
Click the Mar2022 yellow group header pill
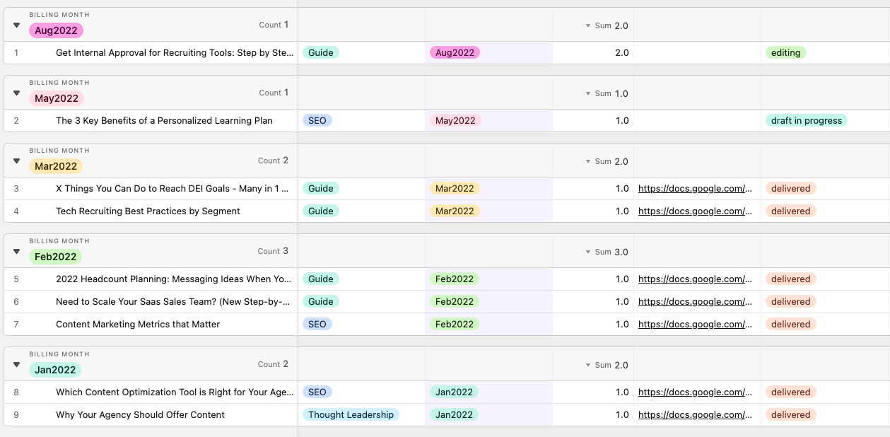(56, 166)
